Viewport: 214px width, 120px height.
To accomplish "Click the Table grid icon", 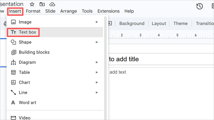I will coord(13,72).
